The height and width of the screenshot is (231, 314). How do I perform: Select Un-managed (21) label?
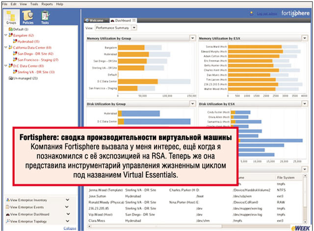tap(26, 78)
